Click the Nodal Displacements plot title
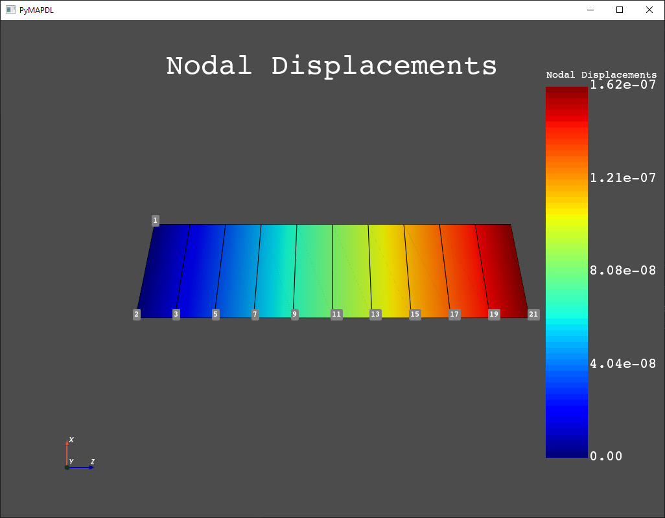665x518 pixels. point(331,65)
